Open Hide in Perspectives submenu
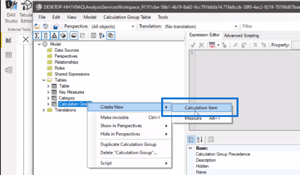Viewport: 300px width, 175px height. pos(129,134)
